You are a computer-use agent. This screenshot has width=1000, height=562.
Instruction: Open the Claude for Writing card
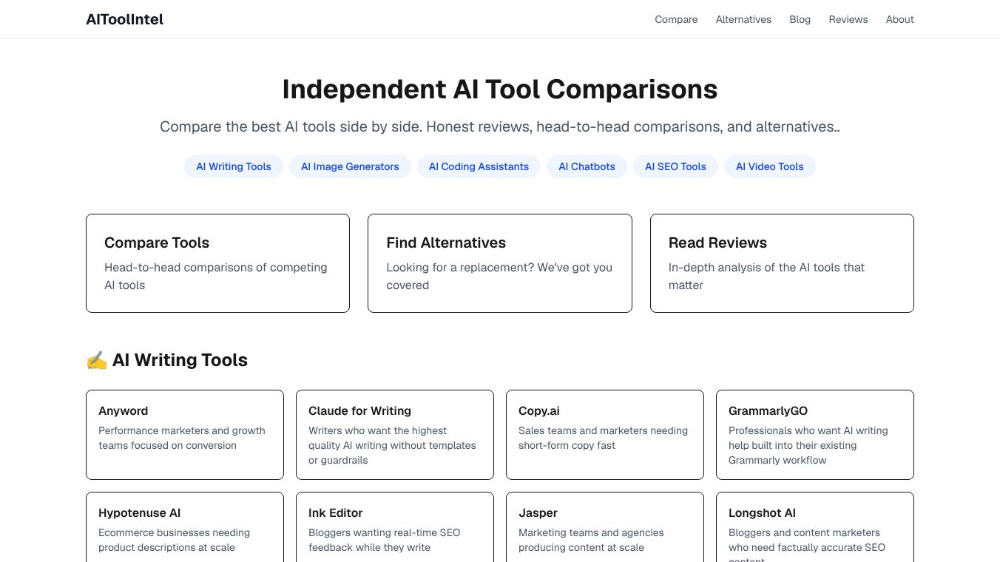tap(395, 435)
